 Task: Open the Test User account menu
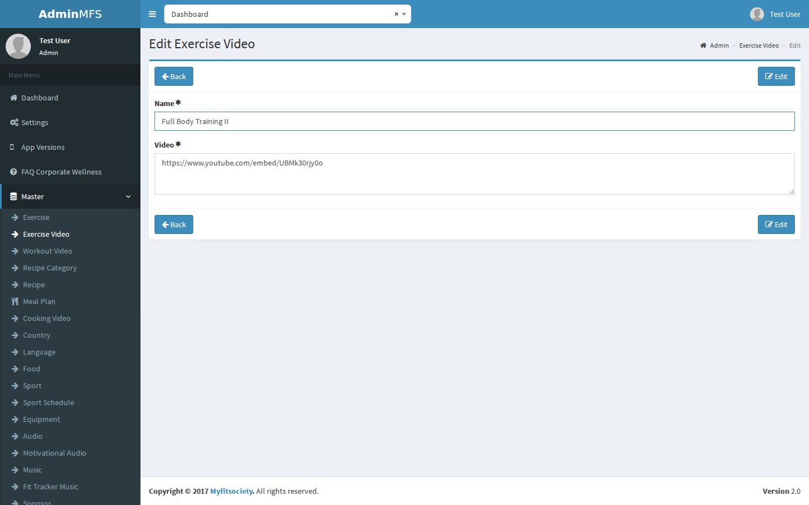[775, 14]
